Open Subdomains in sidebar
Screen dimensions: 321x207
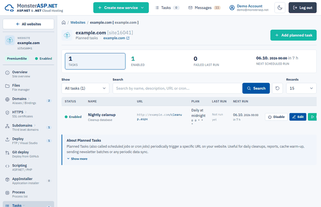pyautogui.click(x=28, y=127)
